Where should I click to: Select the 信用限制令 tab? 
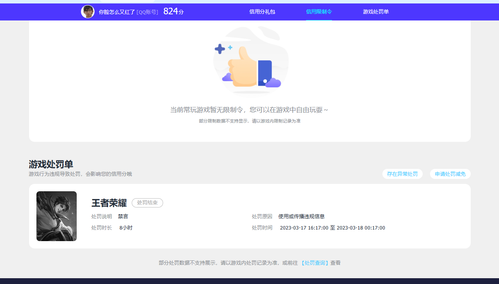point(319,12)
